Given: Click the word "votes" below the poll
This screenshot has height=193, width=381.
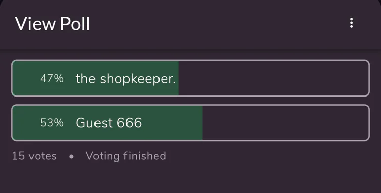Looking at the screenshot, I should coord(43,156).
